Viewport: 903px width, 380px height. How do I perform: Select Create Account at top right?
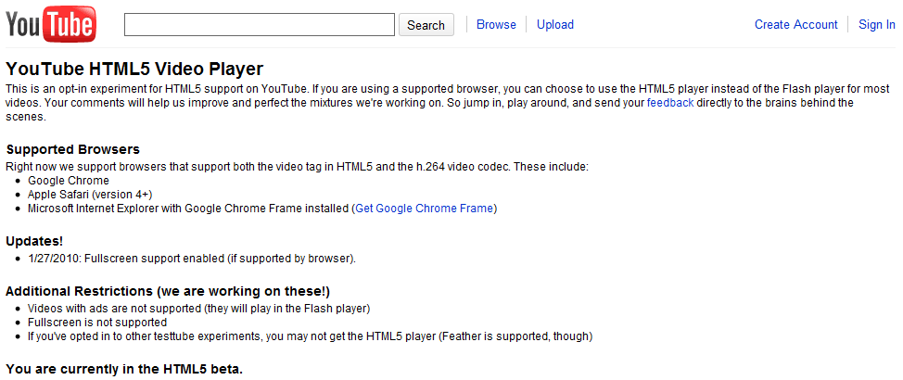pos(795,25)
